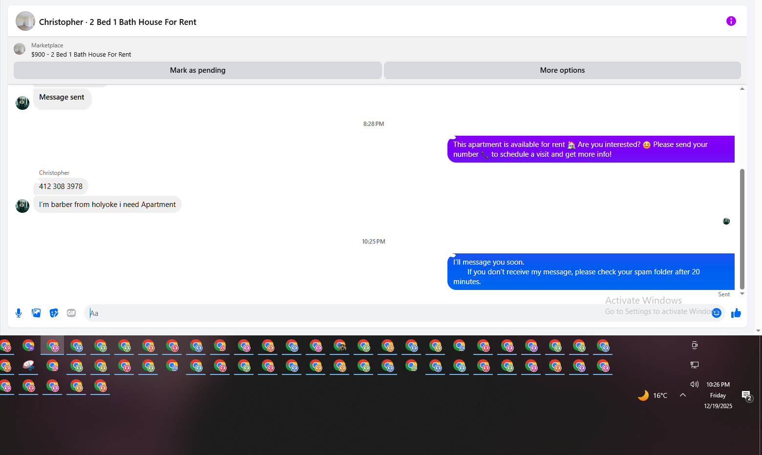Open the weather widget showing 16°C

coord(653,395)
